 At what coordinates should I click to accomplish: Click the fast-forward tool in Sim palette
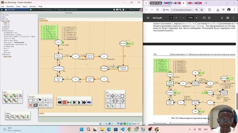pyautogui.click(x=84, y=102)
